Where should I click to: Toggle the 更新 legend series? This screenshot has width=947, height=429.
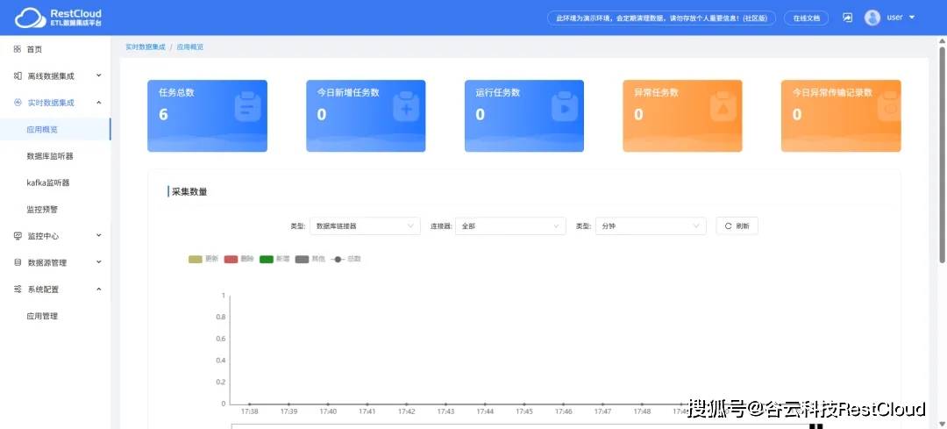(203, 259)
